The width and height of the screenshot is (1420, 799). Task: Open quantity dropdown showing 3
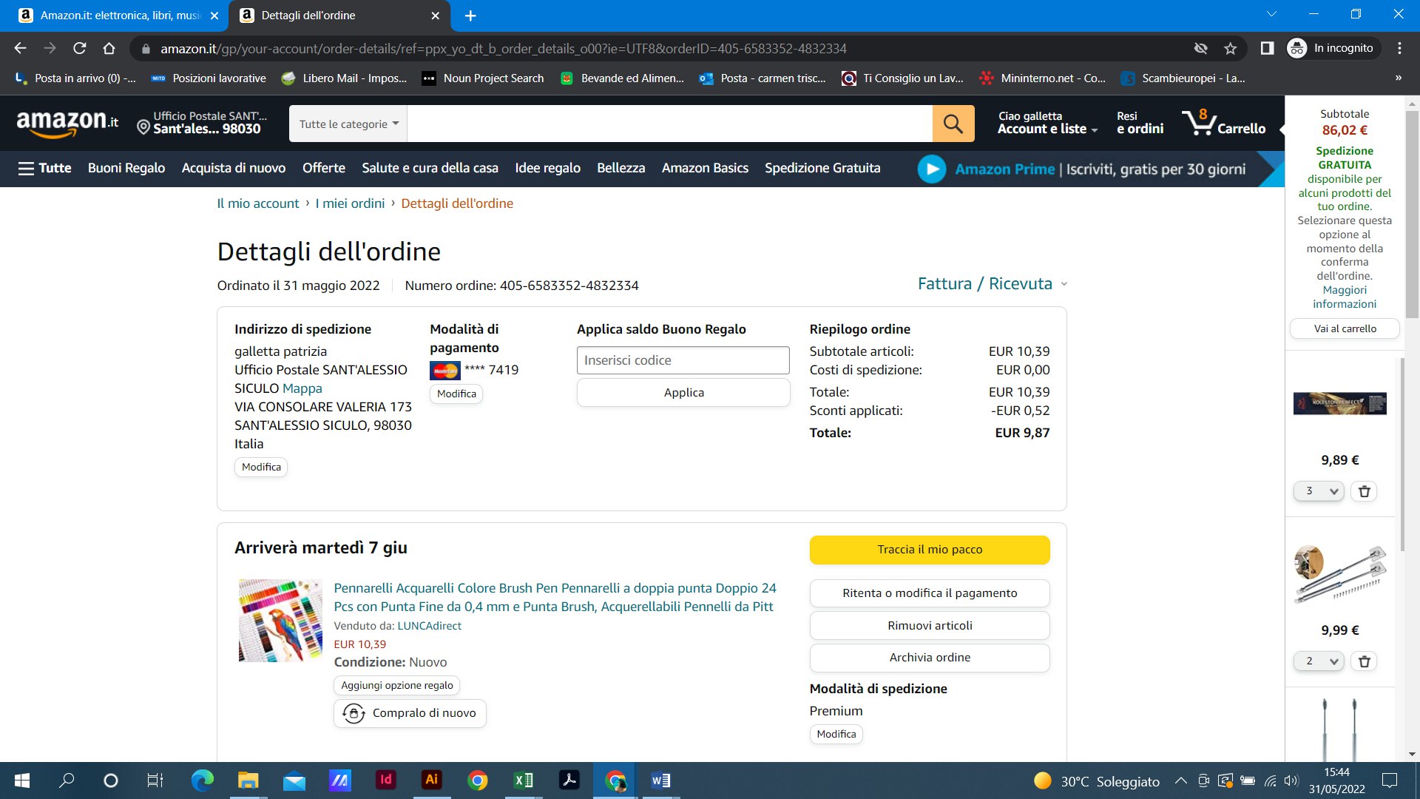pyautogui.click(x=1318, y=491)
